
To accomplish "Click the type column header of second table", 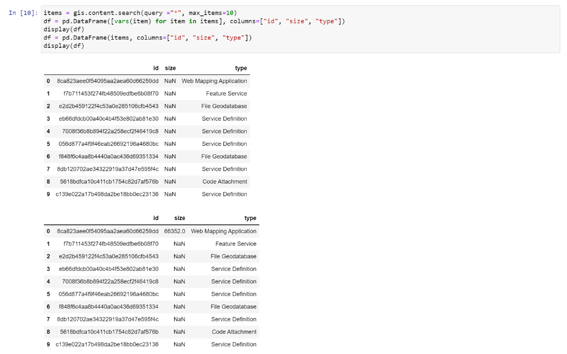I will coord(251,218).
